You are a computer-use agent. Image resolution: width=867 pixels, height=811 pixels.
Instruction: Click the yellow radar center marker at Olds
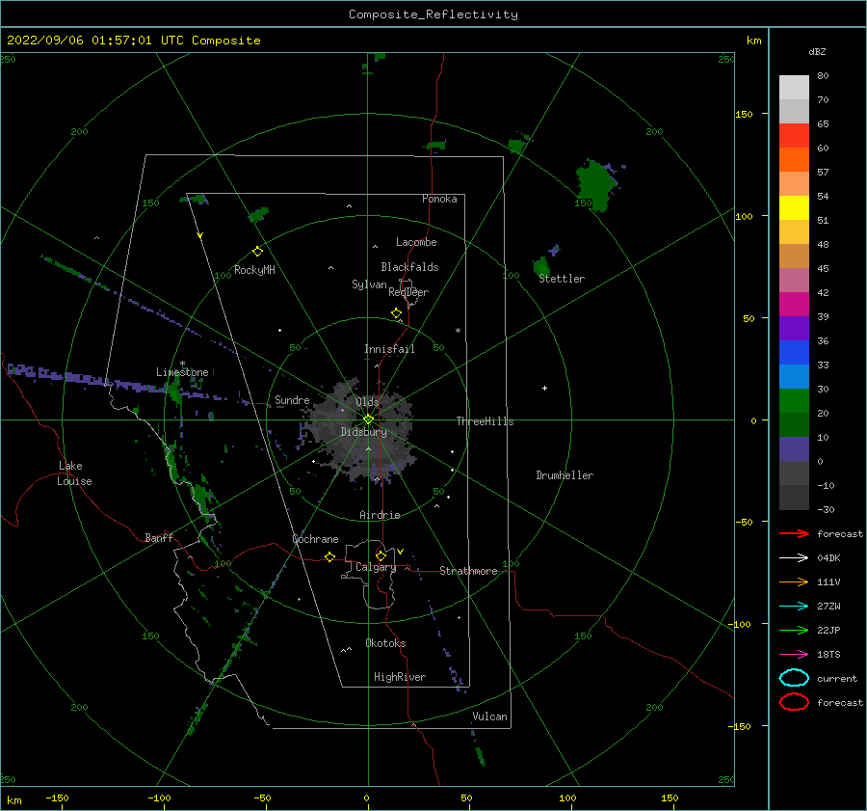[x=368, y=419]
